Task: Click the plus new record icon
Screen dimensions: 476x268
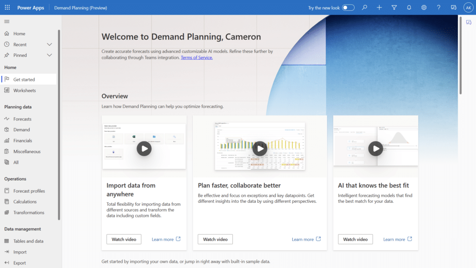Action: pyautogui.click(x=379, y=7)
